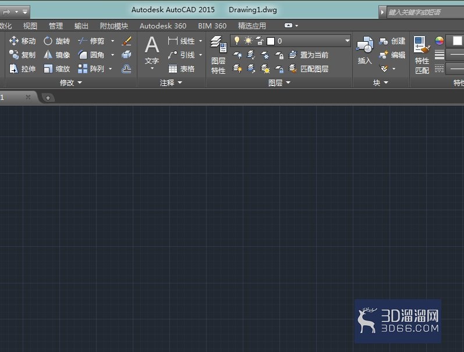This screenshot has width=464, height=352.
Task: Activate the 镜像 (Mirror) tool
Action: [x=56, y=55]
